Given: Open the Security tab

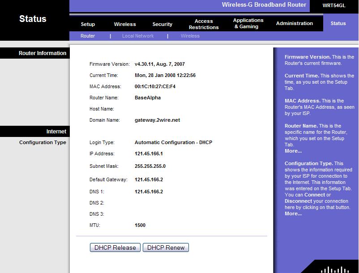Looking at the screenshot, I should click(x=162, y=24).
